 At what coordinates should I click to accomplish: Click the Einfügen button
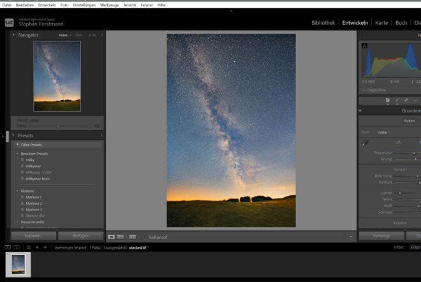pyautogui.click(x=81, y=236)
